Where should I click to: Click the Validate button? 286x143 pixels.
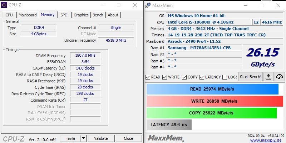click(x=101, y=138)
